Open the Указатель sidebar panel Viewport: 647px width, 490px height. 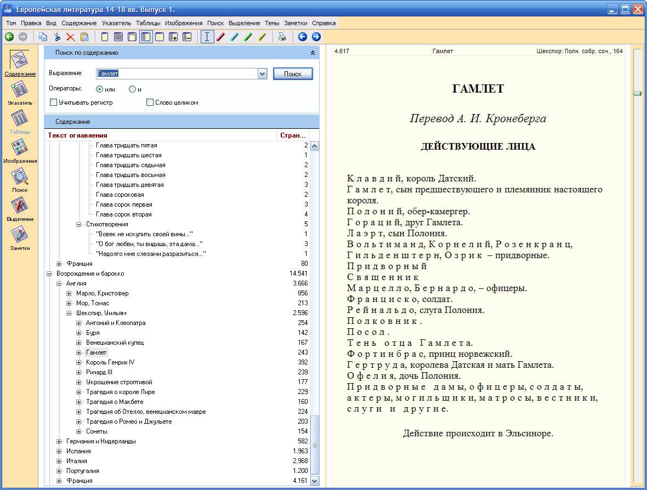(x=20, y=93)
